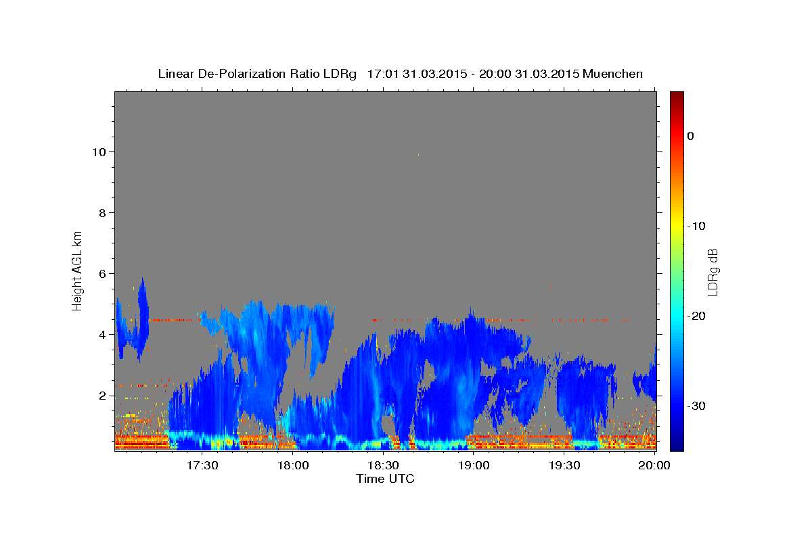Pick the dark red top of the colorbar
Image resolution: width=812 pixels, height=541 pixels.
pos(677,97)
